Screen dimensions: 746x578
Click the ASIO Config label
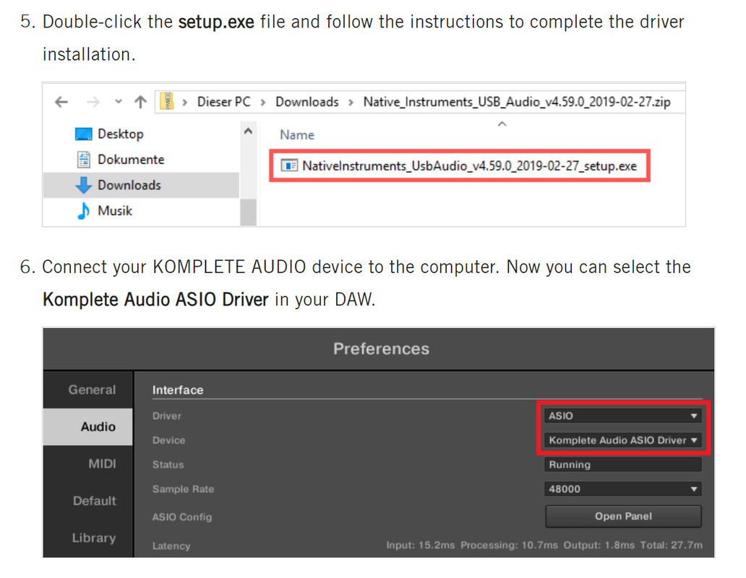tap(181, 517)
